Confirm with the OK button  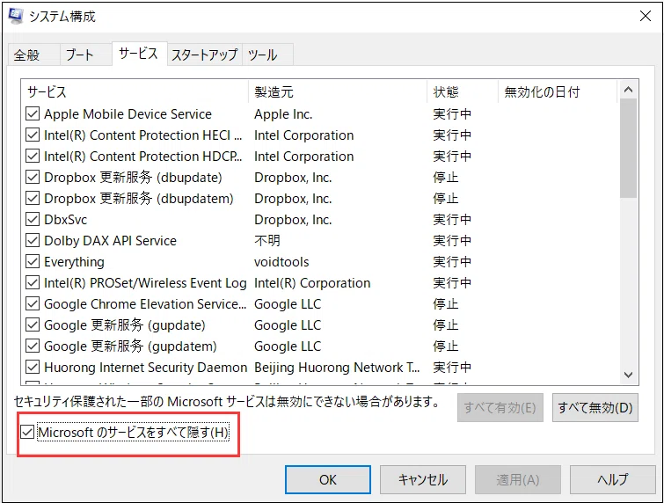pyautogui.click(x=328, y=480)
